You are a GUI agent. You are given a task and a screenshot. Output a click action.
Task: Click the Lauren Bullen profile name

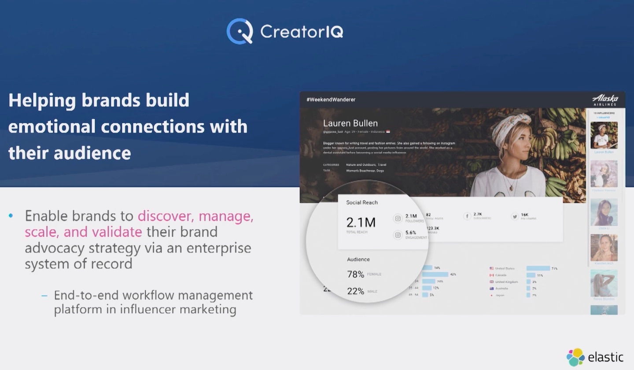(350, 123)
